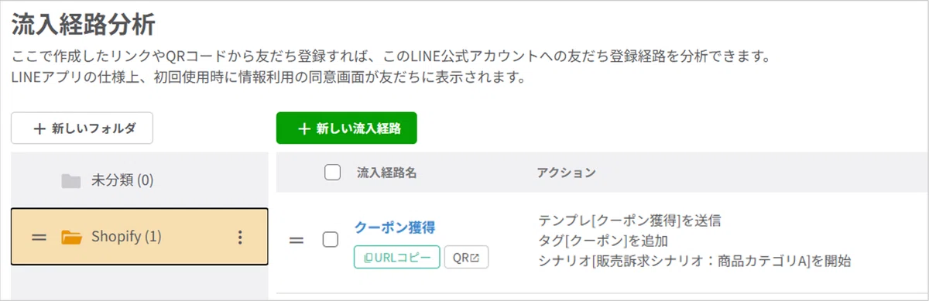Check the checkbox for the クーポン獲得 row
The height and width of the screenshot is (301, 929).
tap(331, 240)
